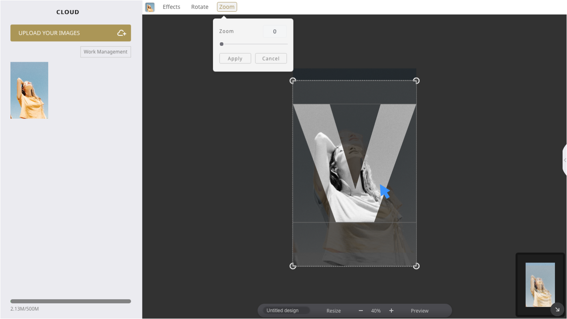567x319 pixels.
Task: Click the Untitled design name field
Action: tap(286, 311)
